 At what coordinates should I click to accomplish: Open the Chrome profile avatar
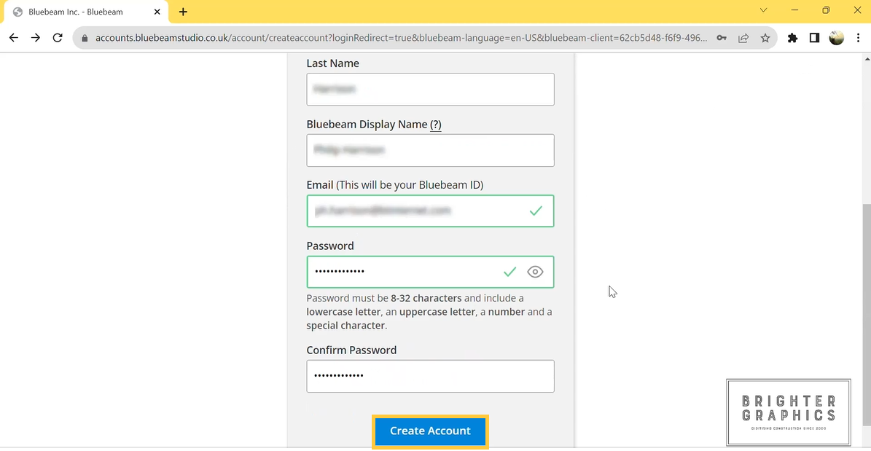[837, 38]
